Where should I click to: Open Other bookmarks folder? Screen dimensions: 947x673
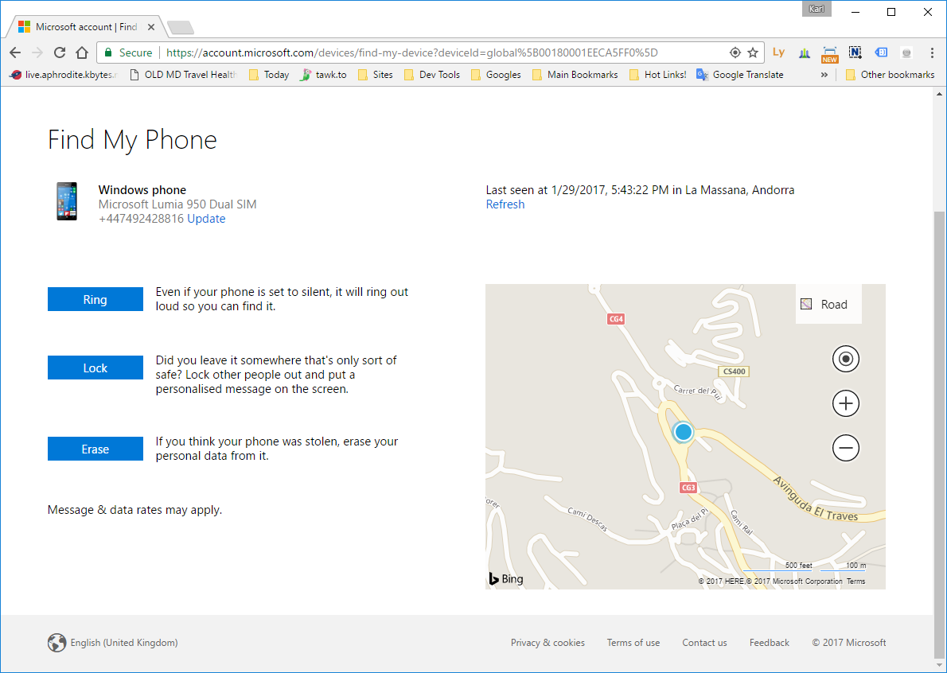(890, 75)
